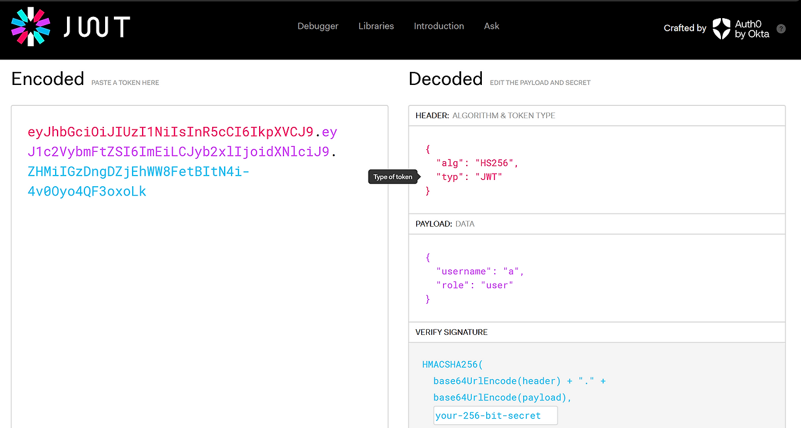This screenshot has width=801, height=428.
Task: Click the question mark help icon
Action: pos(781,29)
